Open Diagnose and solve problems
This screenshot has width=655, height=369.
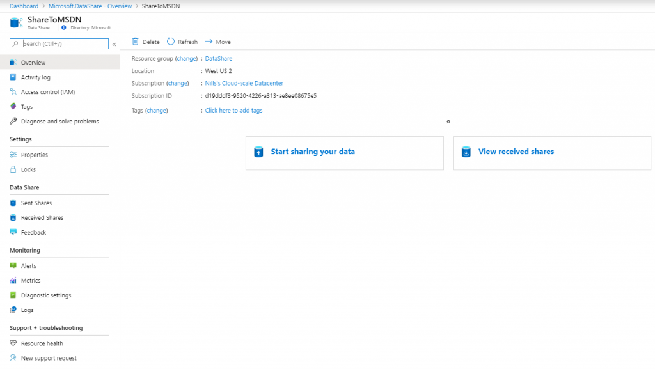click(59, 121)
